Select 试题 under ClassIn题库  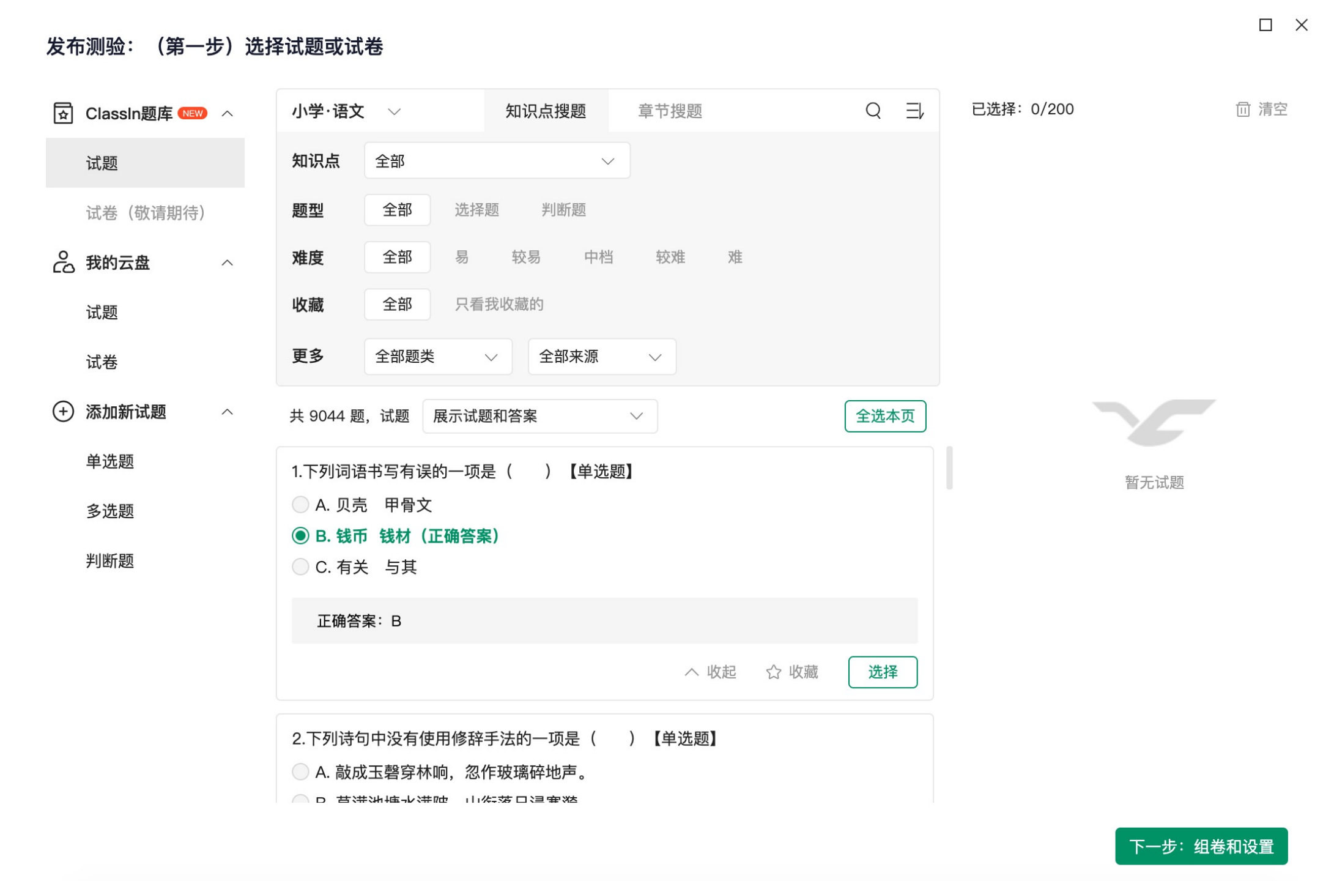145,163
